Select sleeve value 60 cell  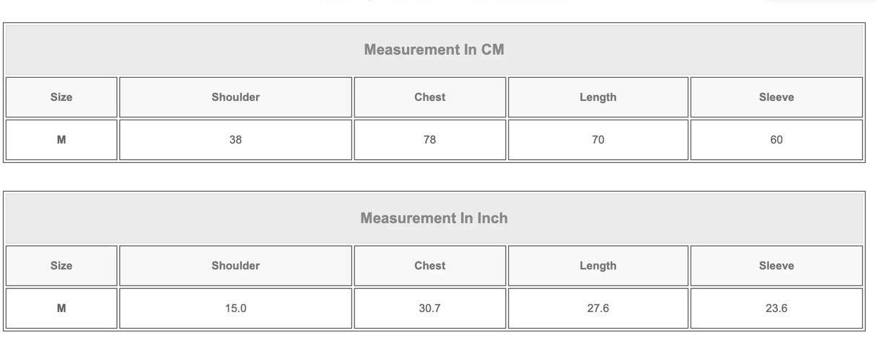[x=776, y=140]
